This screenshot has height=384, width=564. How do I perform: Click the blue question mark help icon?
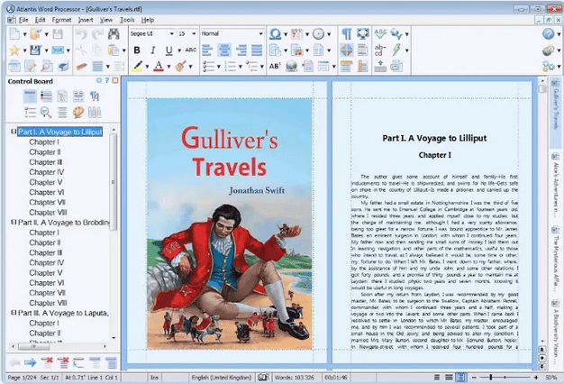click(548, 34)
